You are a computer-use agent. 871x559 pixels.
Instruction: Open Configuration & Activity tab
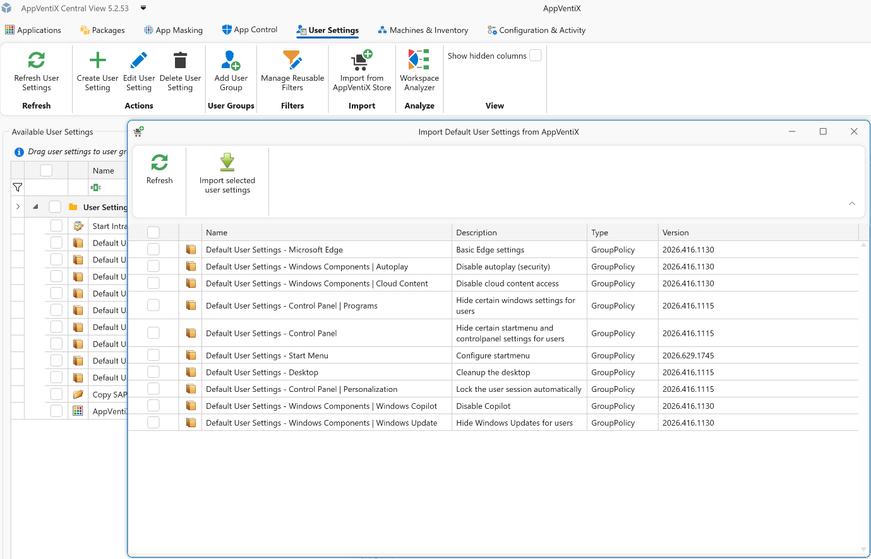click(x=536, y=30)
